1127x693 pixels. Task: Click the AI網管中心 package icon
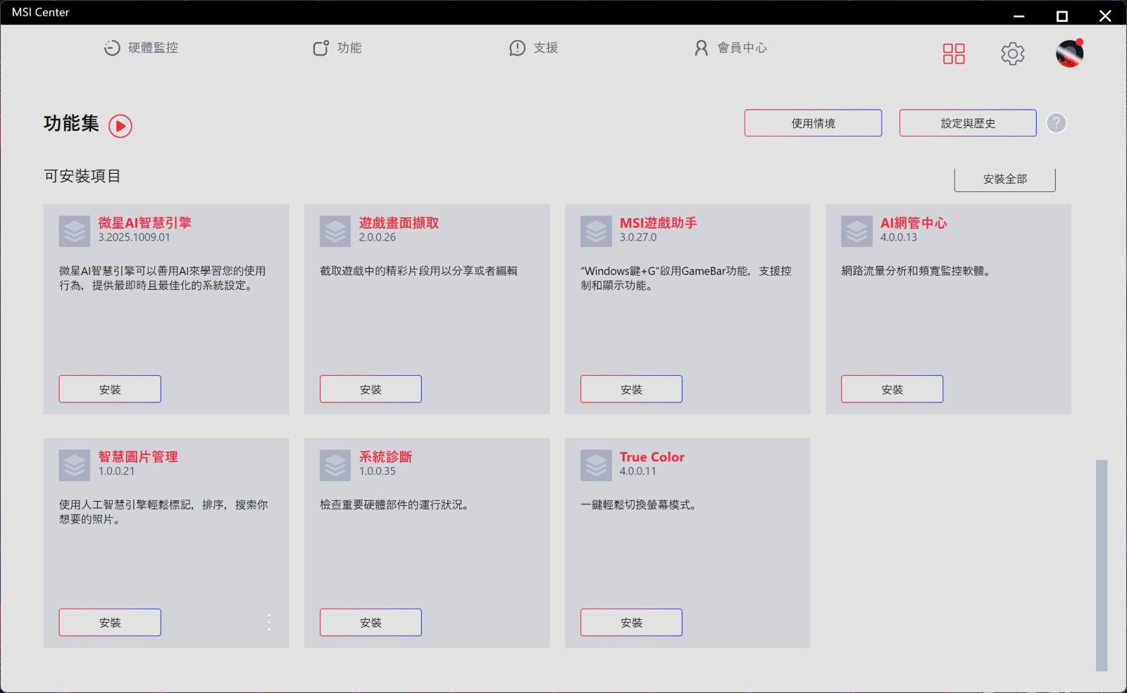857,231
